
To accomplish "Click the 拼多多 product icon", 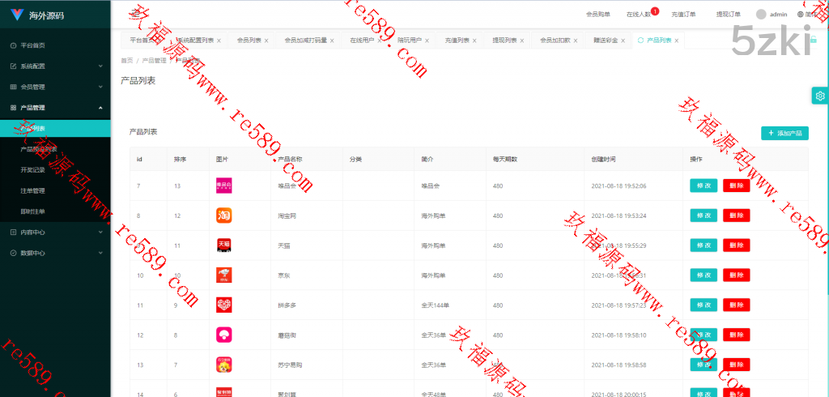I will pyautogui.click(x=224, y=305).
